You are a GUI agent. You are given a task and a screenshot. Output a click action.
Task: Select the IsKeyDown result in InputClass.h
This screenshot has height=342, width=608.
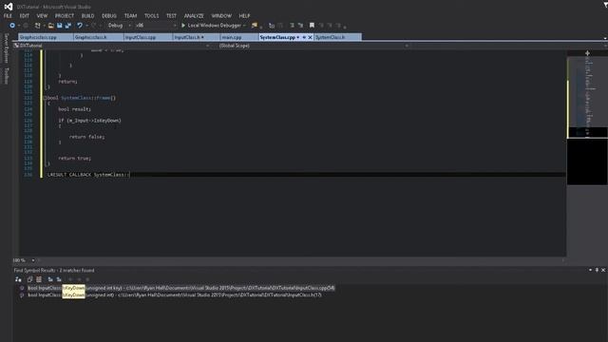pos(175,295)
